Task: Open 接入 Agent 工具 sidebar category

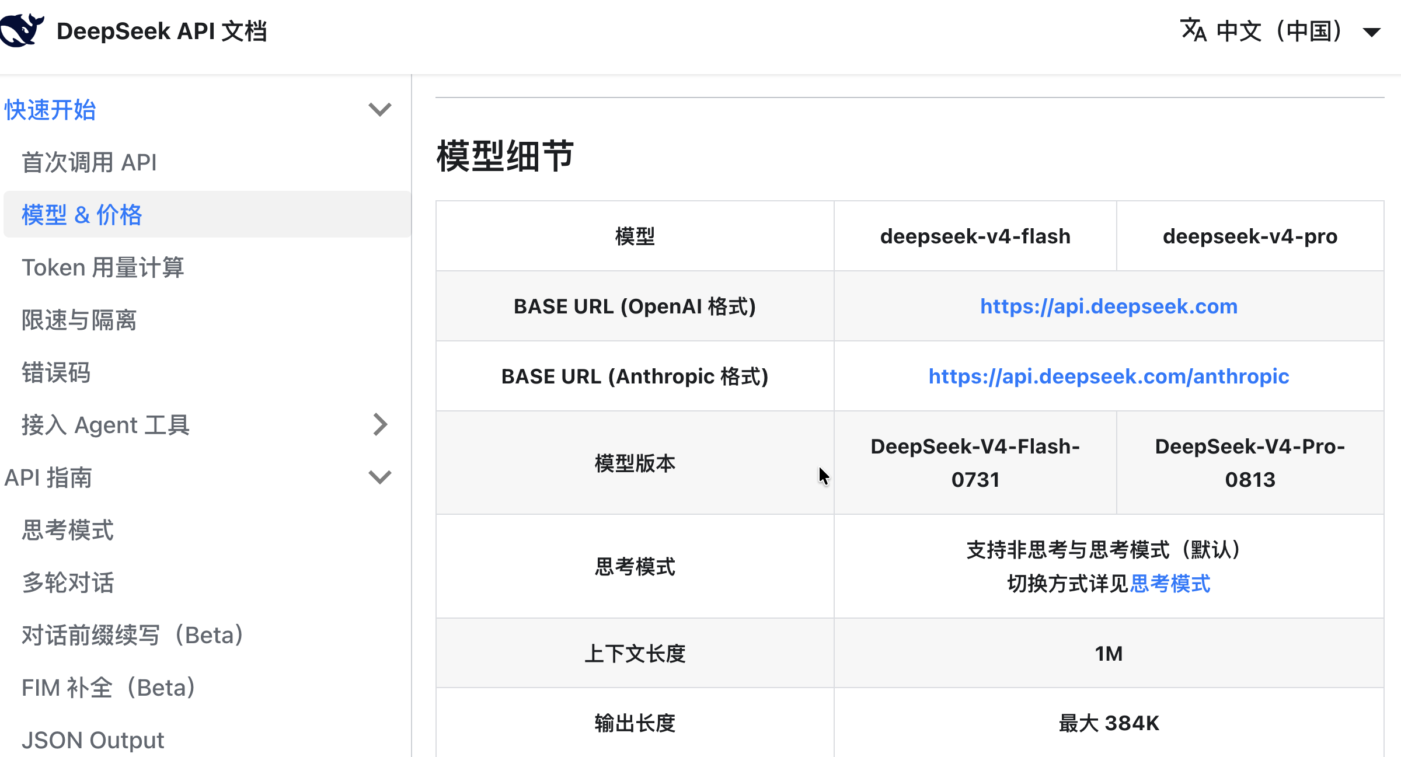Action: [106, 425]
